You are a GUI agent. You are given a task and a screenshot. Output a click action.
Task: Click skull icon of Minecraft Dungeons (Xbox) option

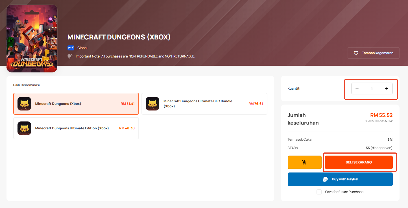click(24, 104)
